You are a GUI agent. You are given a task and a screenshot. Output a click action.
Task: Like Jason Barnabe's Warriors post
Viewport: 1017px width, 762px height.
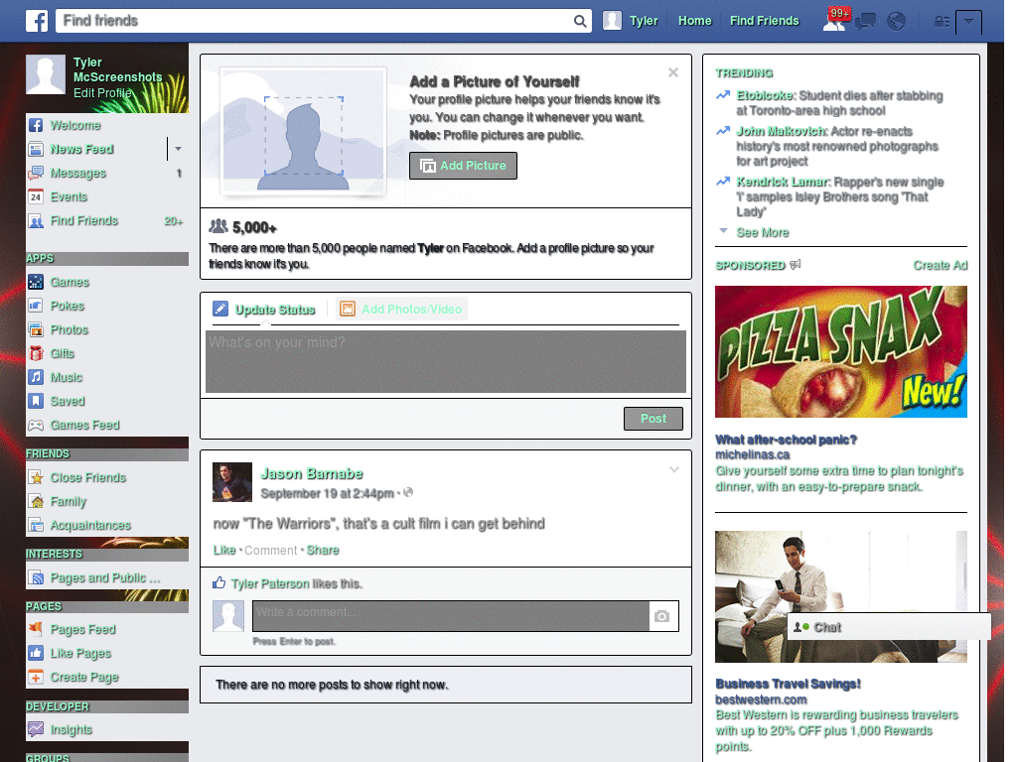click(223, 549)
